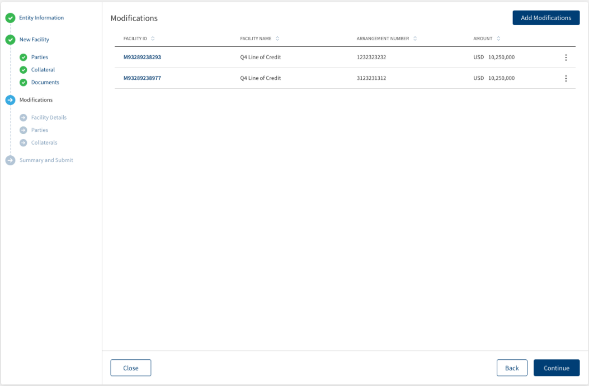Screen dimensions: 589x386
Task: Click the Continue button
Action: click(557, 368)
